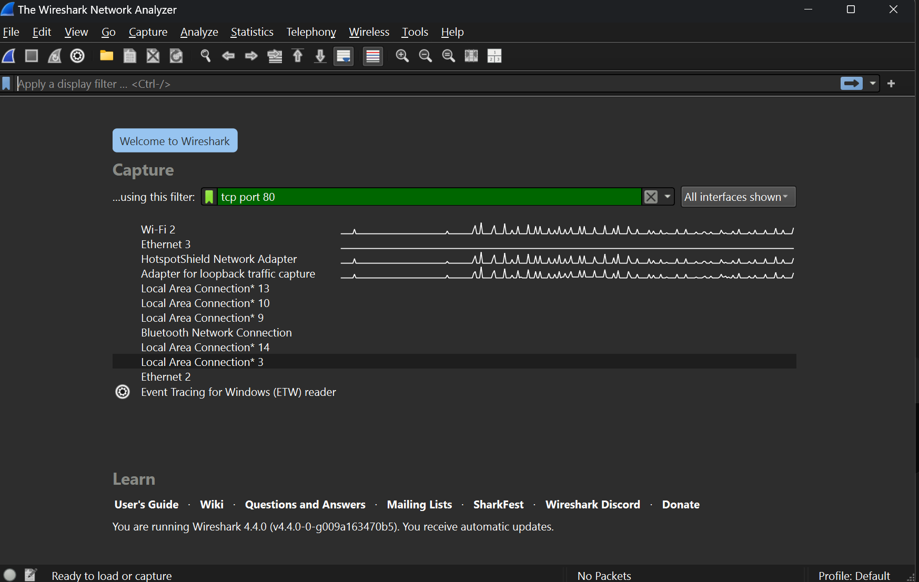Close this capture file icon
The width and height of the screenshot is (919, 582).
(153, 56)
